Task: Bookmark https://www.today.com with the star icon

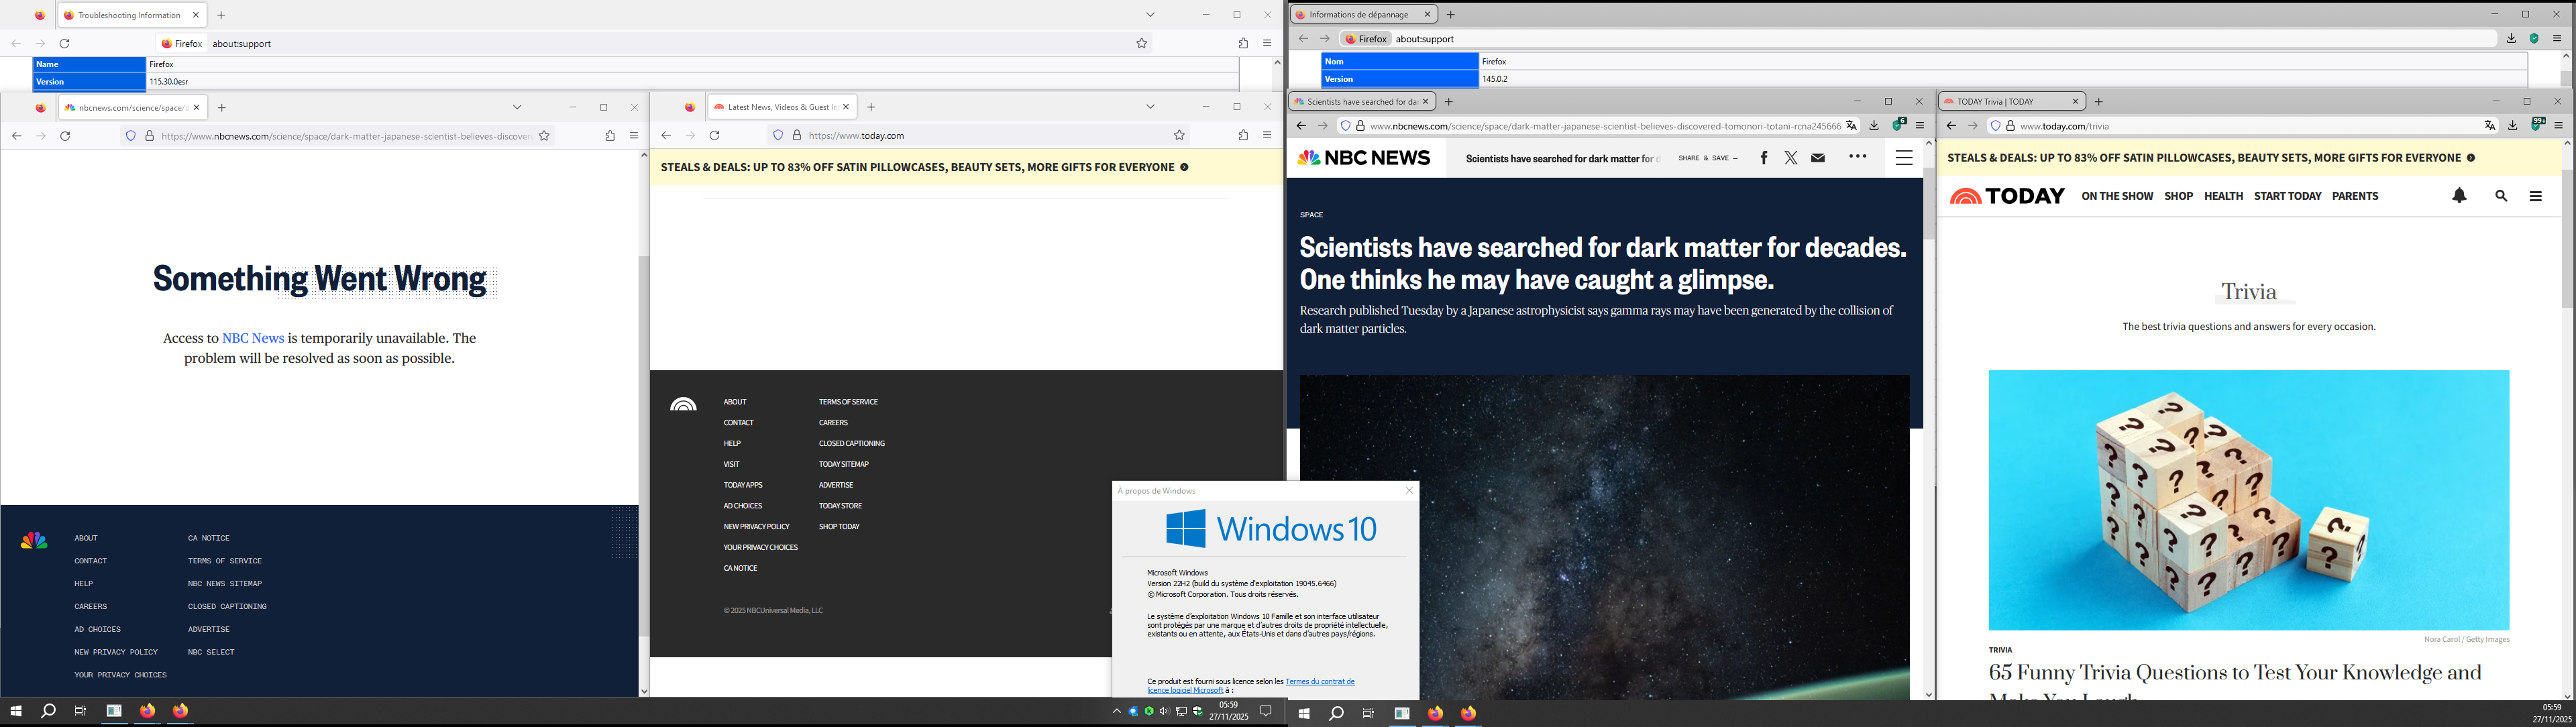Action: (x=1179, y=135)
